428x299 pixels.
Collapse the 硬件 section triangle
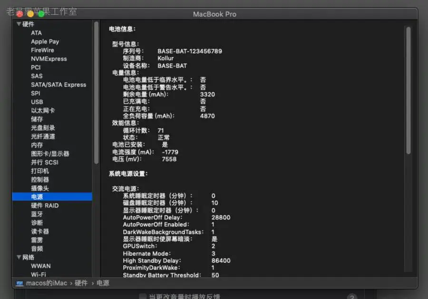pyautogui.click(x=19, y=24)
